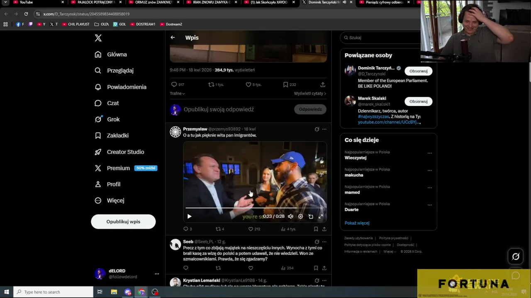This screenshot has height=298, width=531.
Task: Open Czat in the sidebar
Action: click(x=107, y=103)
